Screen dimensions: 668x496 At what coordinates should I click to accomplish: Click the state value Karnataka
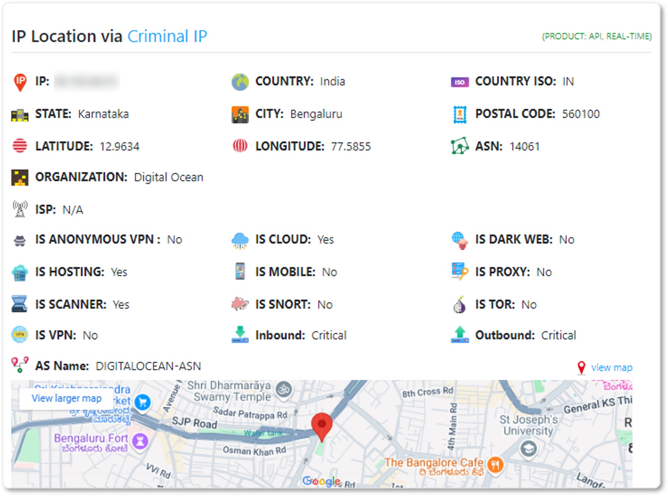(104, 114)
